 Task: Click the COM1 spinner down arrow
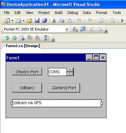[70, 74]
